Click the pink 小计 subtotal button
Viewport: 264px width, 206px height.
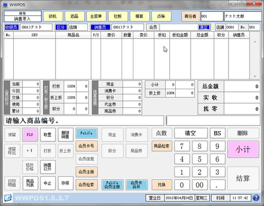[243, 149]
